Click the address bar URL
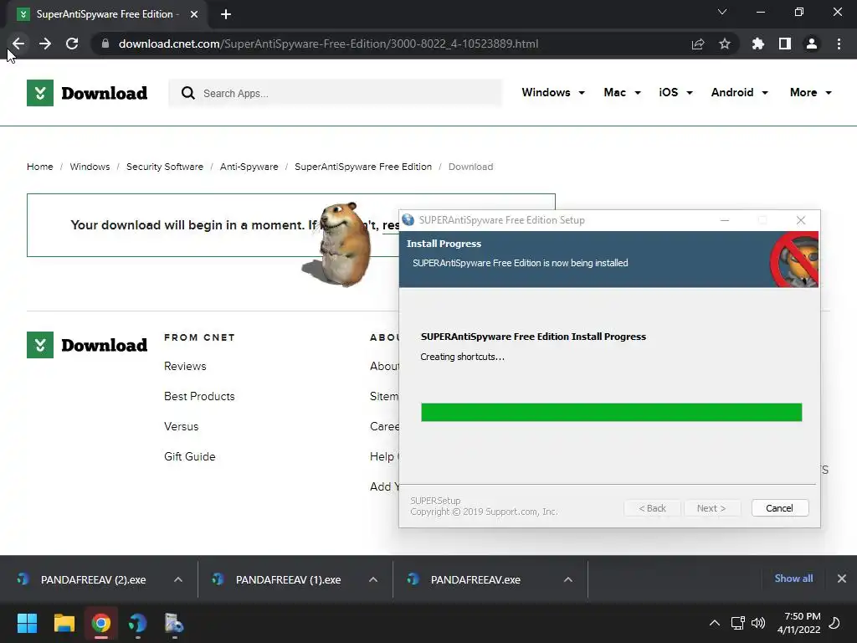Image resolution: width=857 pixels, height=643 pixels. pyautogui.click(x=328, y=44)
